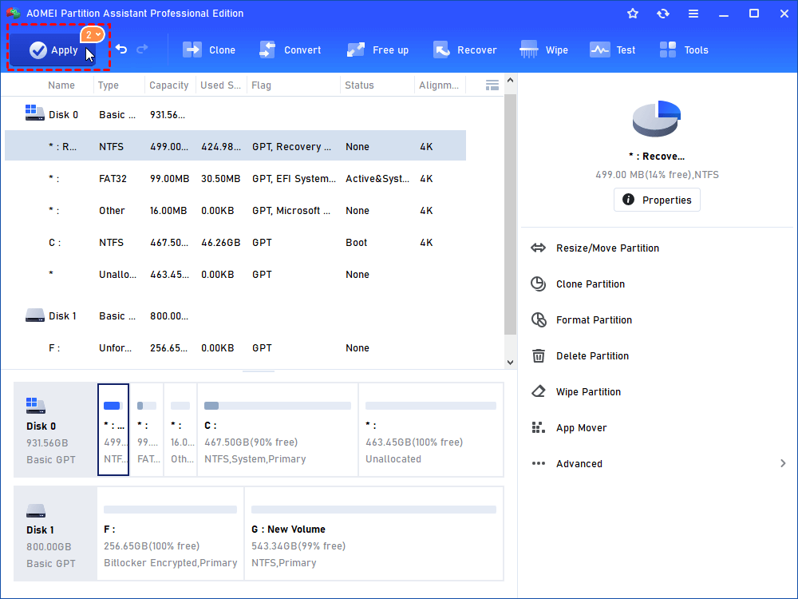Image resolution: width=798 pixels, height=599 pixels.
Task: Click the partition list scroll down arrow
Action: point(511,362)
